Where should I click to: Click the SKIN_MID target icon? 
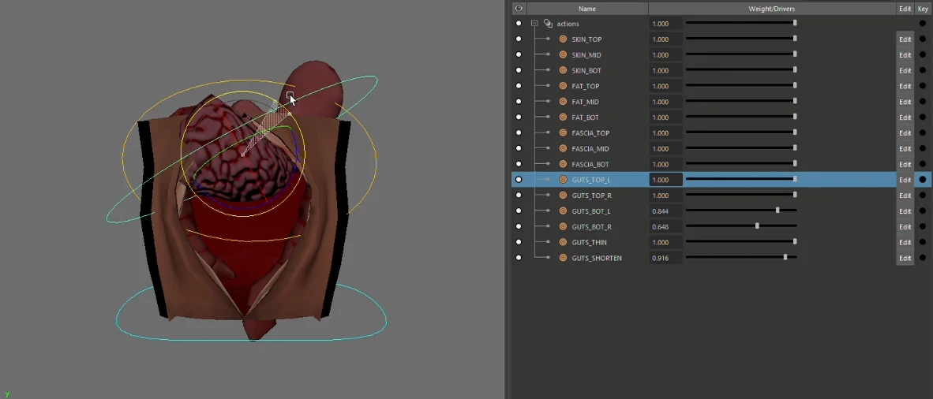[563, 54]
